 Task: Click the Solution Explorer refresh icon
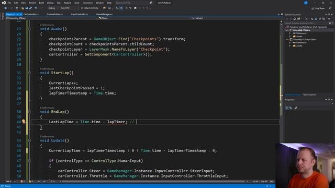(x=316, y=19)
